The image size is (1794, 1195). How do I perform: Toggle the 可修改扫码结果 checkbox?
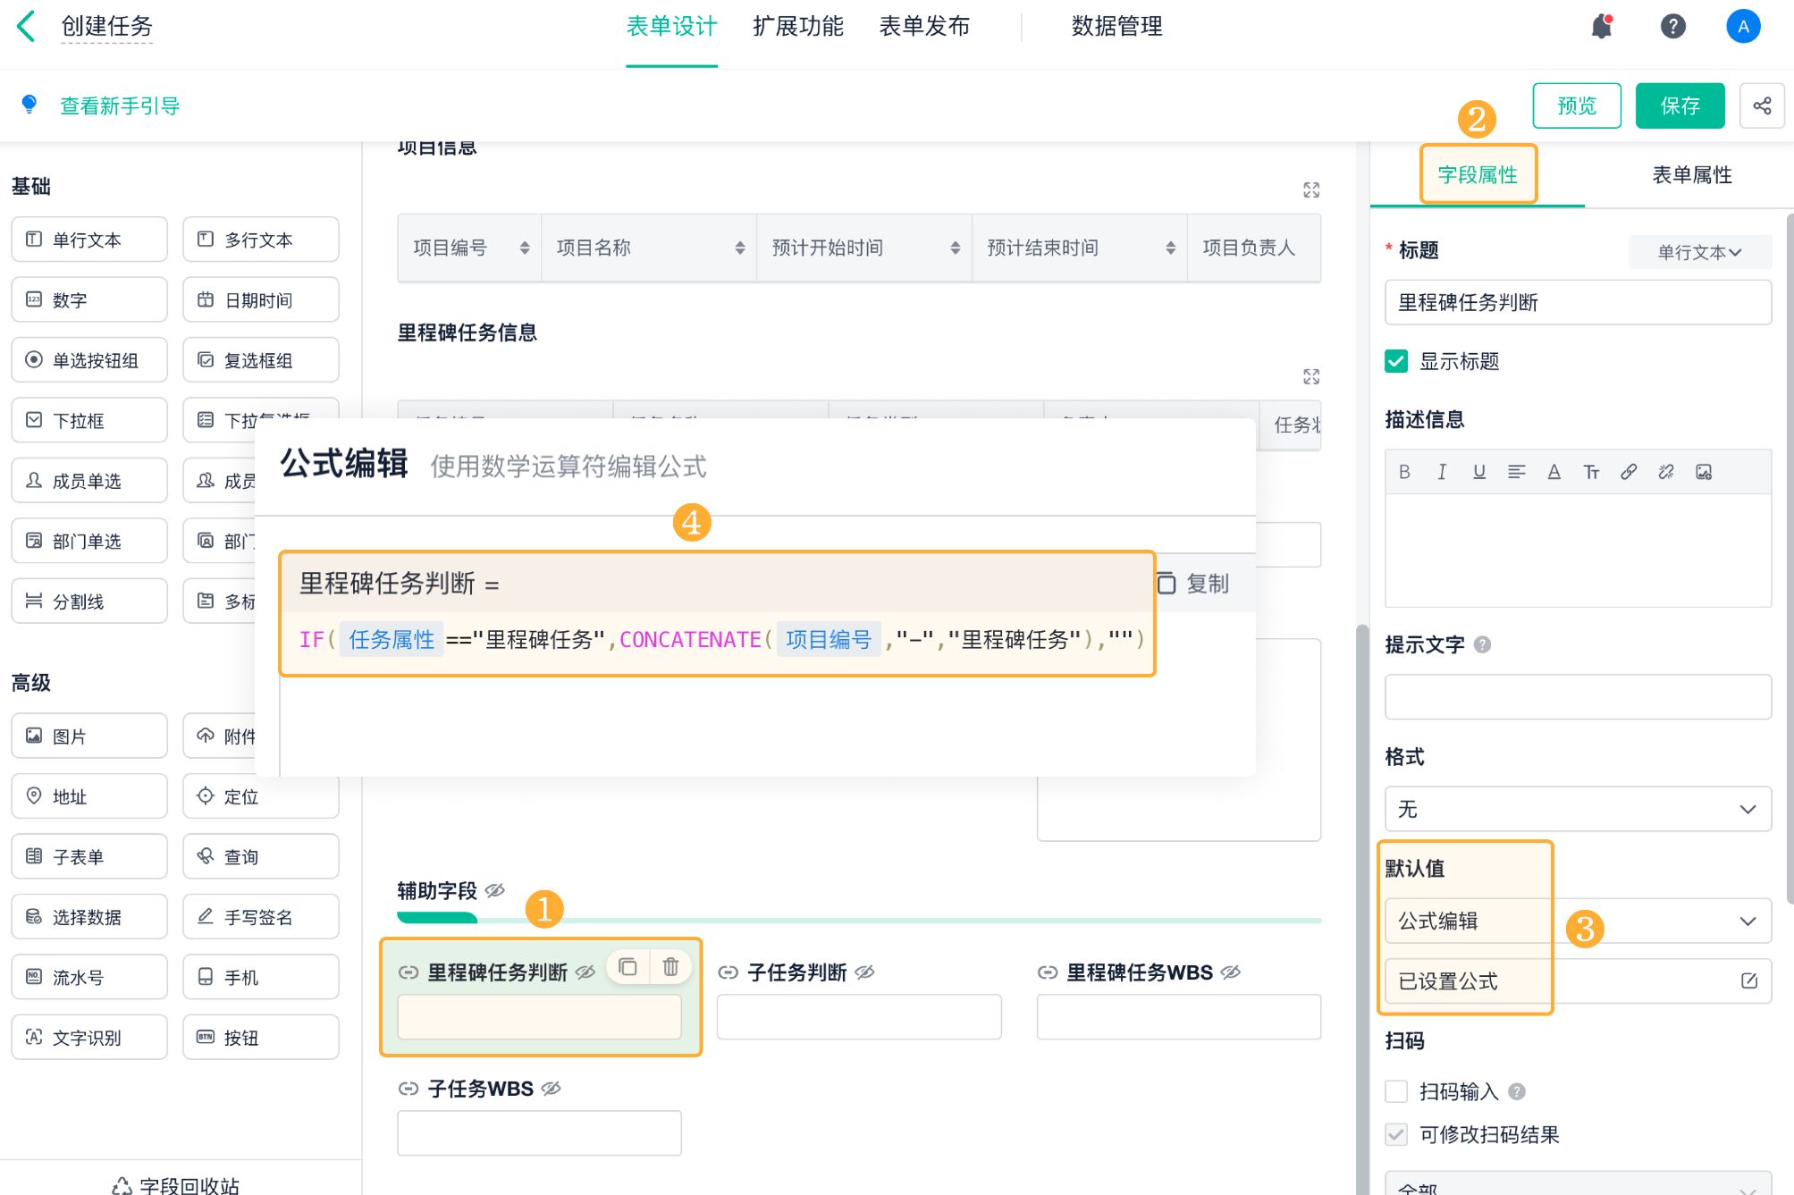(x=1396, y=1134)
